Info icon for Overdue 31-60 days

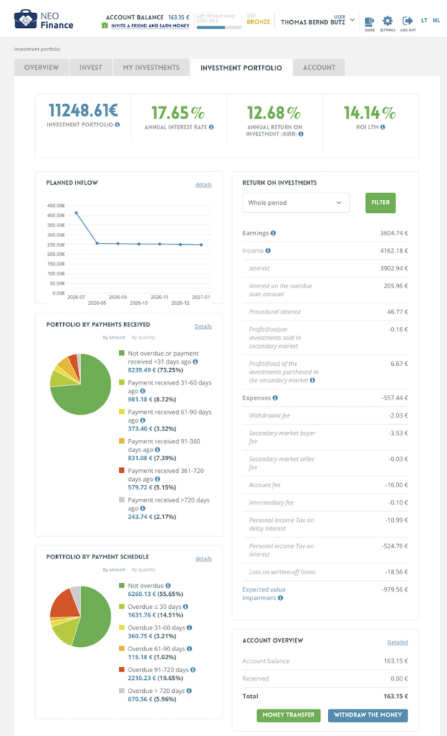click(189, 627)
